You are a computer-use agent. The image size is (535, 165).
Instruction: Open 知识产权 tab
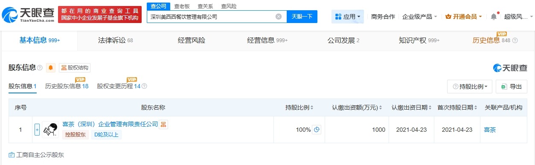click(x=419, y=41)
